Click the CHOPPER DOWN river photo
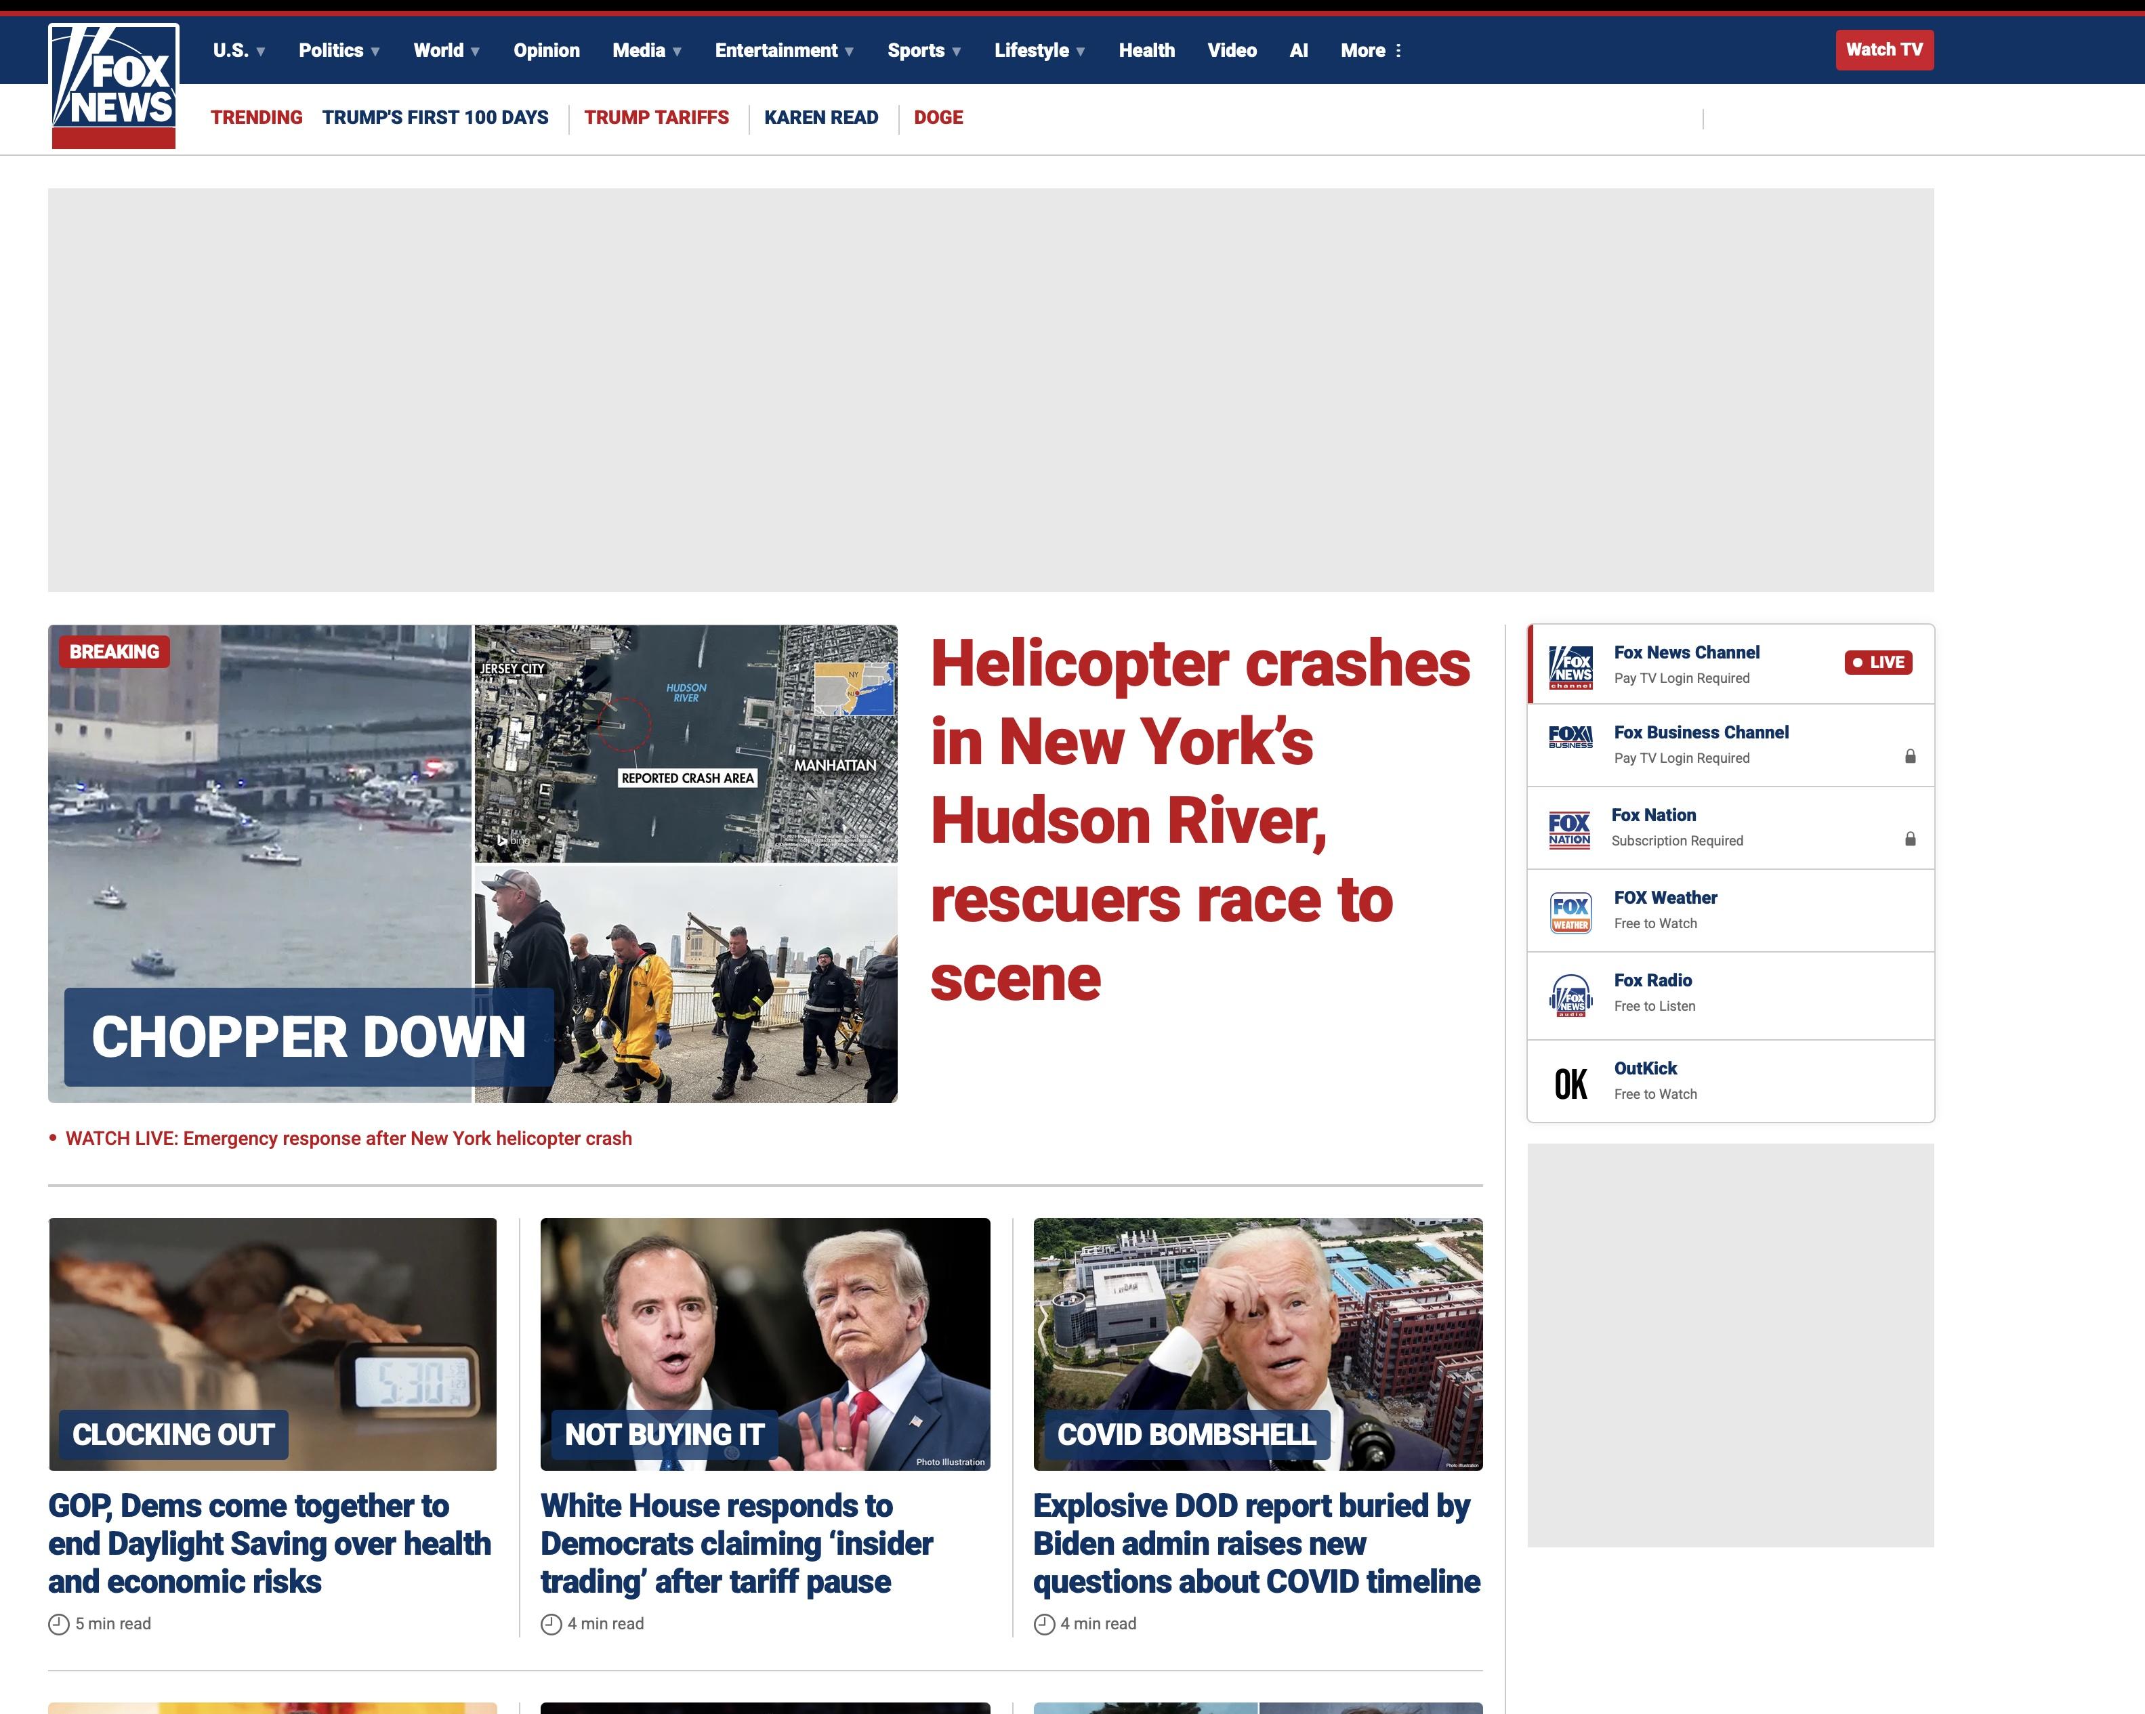This screenshot has width=2145, height=1714. 259,864
